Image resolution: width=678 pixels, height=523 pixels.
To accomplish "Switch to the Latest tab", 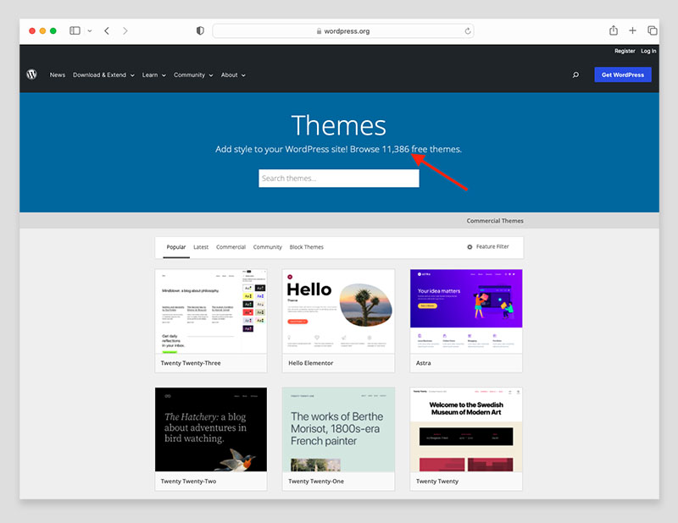I will 201,247.
